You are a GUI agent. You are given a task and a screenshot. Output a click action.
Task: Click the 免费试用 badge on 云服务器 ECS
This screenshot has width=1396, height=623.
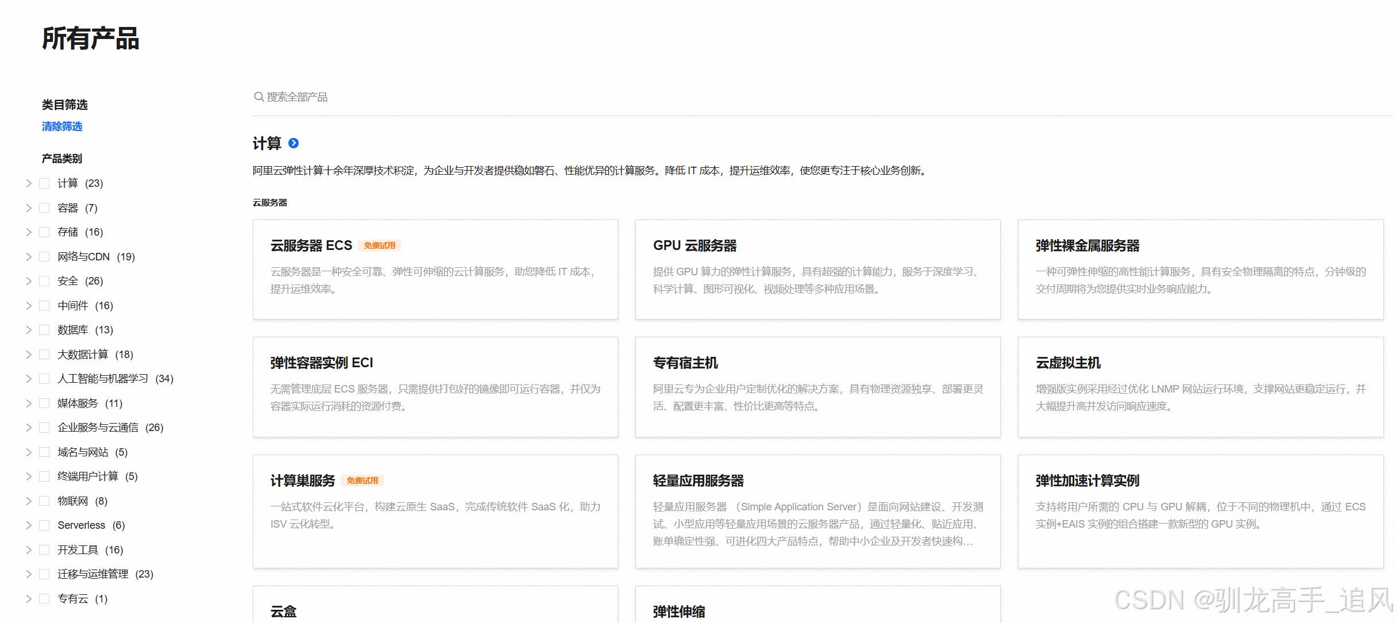(x=380, y=245)
